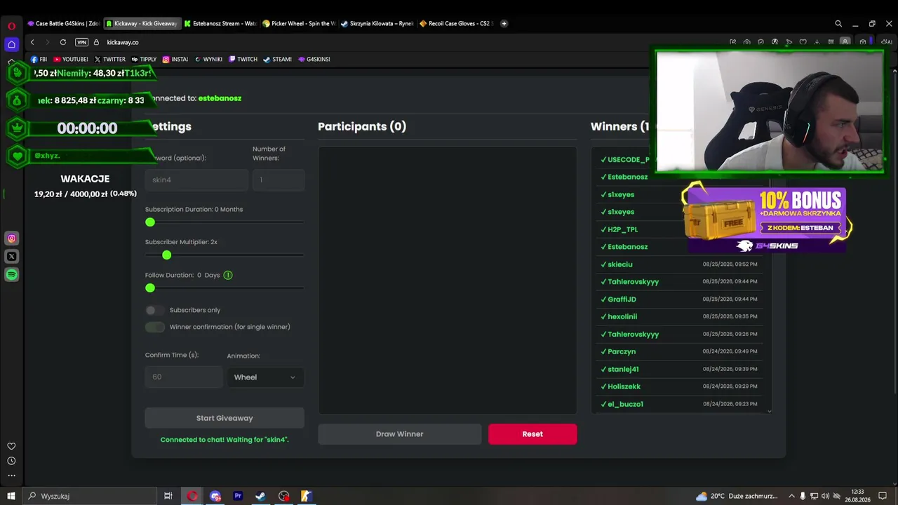This screenshot has height=505, width=898.
Task: Open the X (Twitter) sidebar icon
Action: click(11, 257)
